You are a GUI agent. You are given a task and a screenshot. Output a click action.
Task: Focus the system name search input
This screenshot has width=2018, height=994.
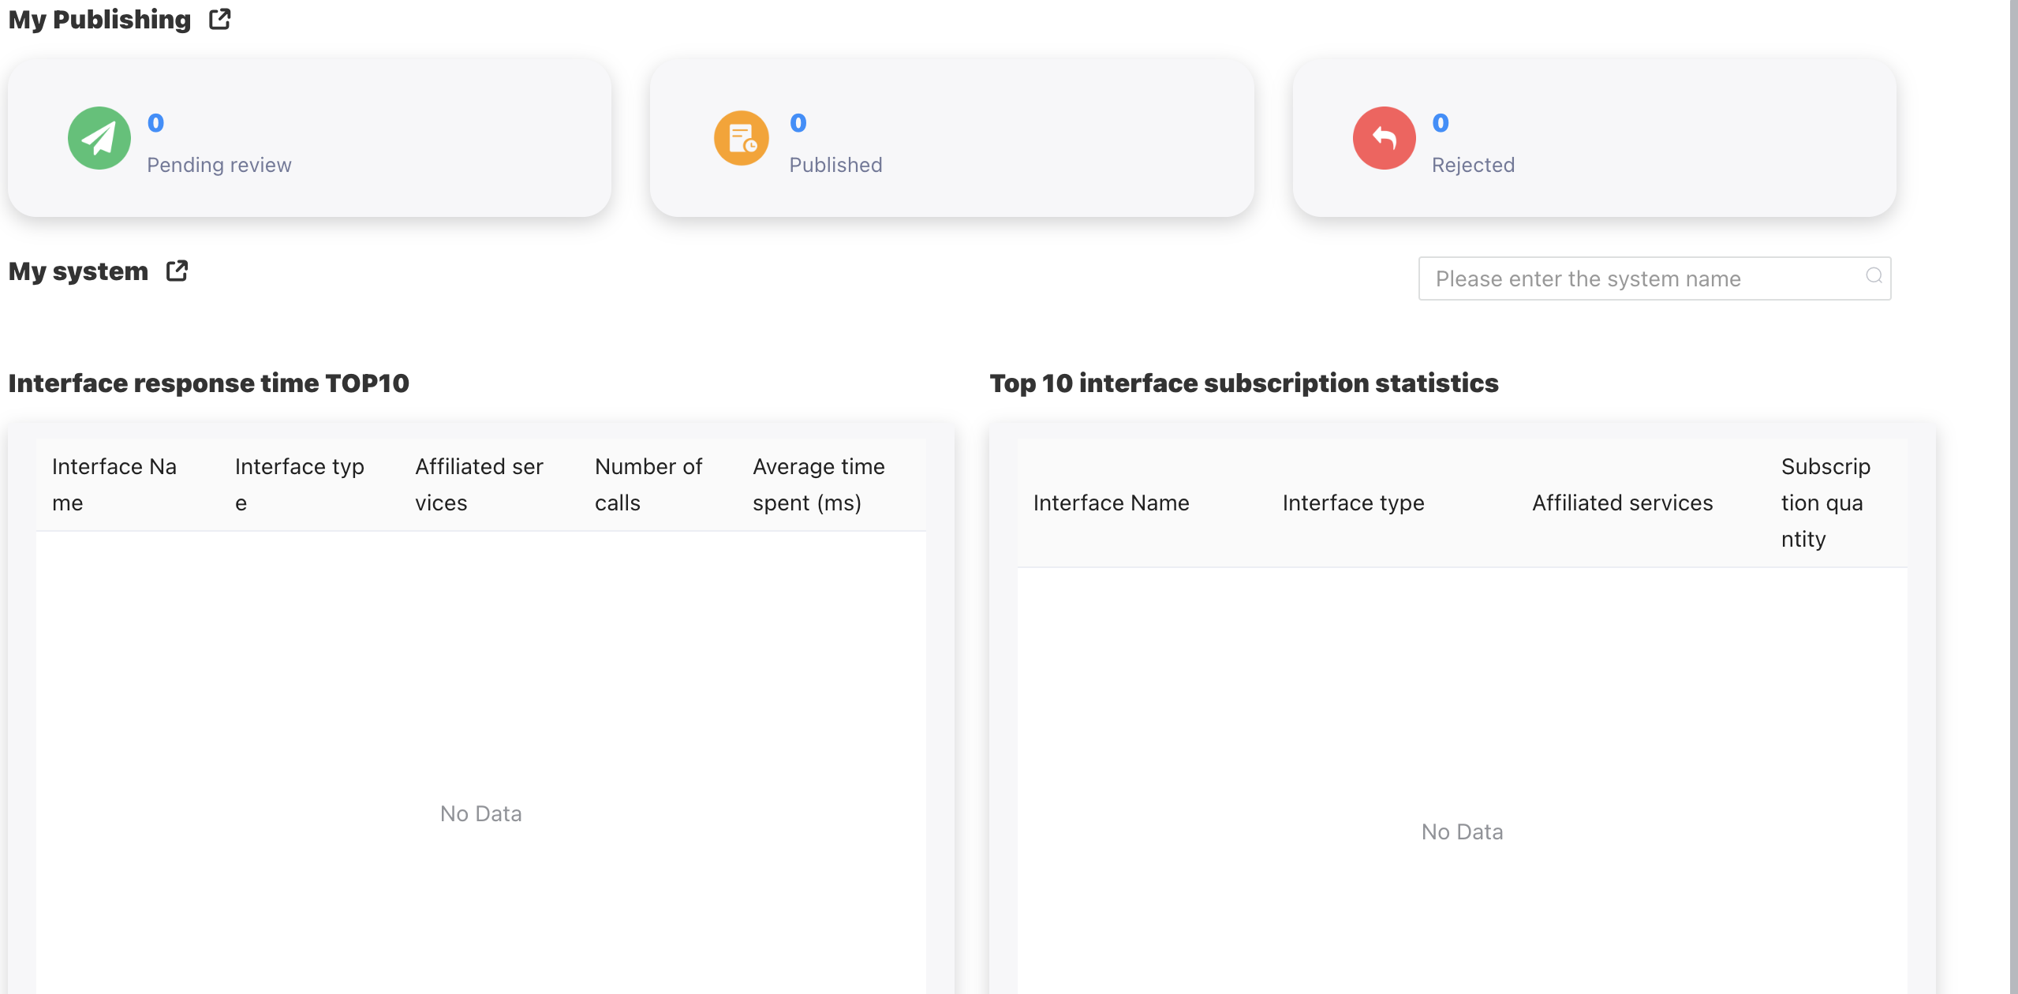click(1641, 278)
